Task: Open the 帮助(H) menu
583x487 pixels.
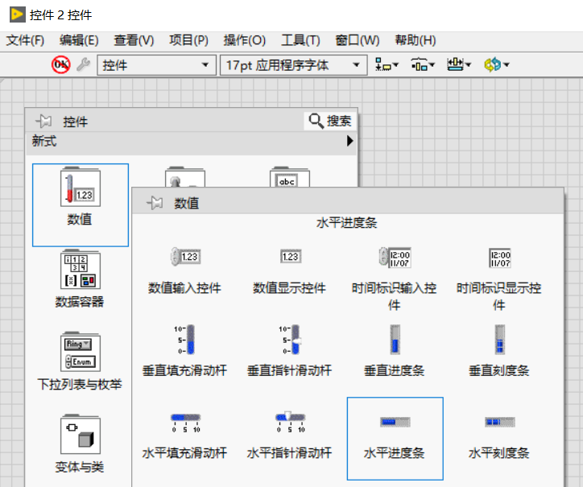Action: pos(416,40)
